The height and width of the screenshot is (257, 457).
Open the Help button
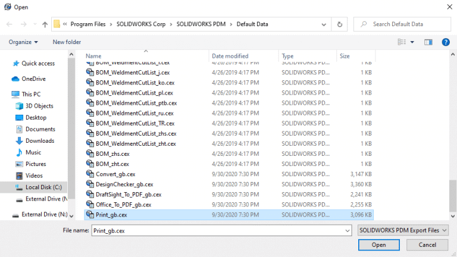tap(446, 42)
